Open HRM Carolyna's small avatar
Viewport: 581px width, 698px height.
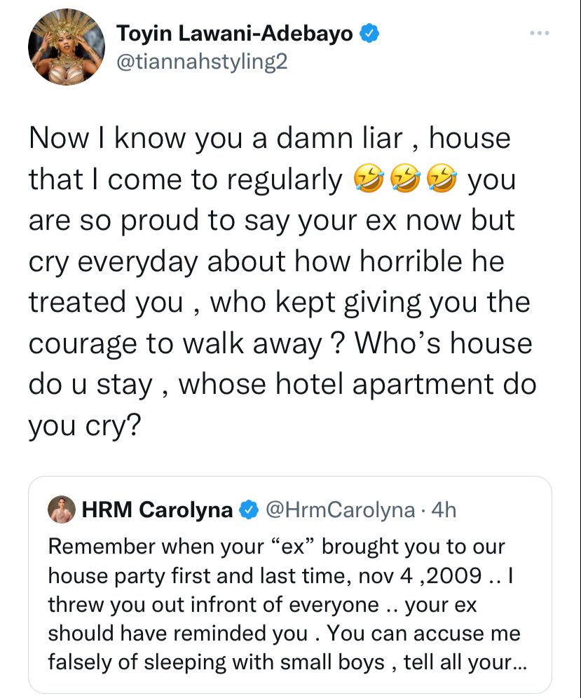click(62, 509)
